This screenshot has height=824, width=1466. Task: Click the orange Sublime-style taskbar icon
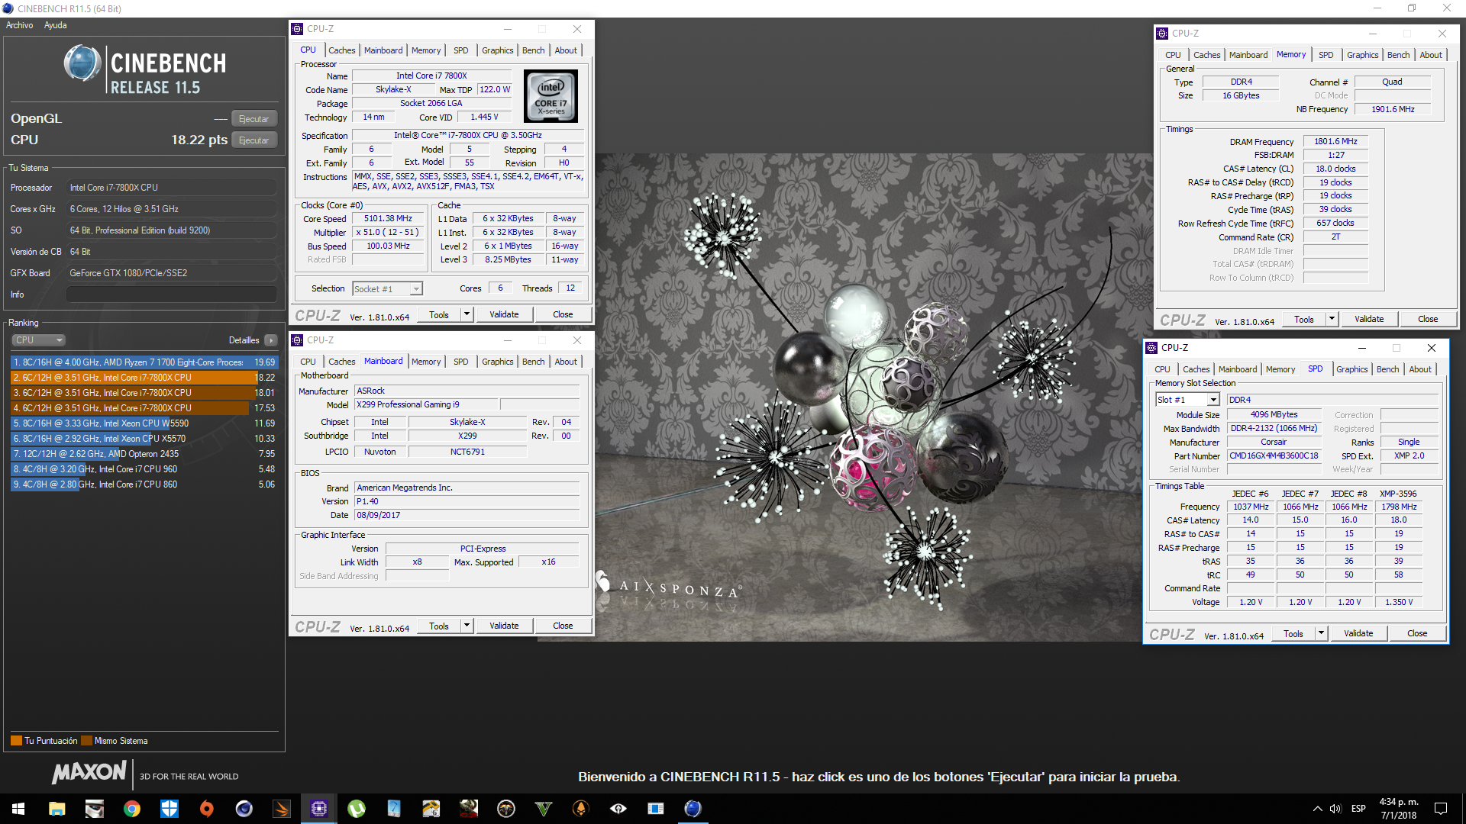pos(282,809)
